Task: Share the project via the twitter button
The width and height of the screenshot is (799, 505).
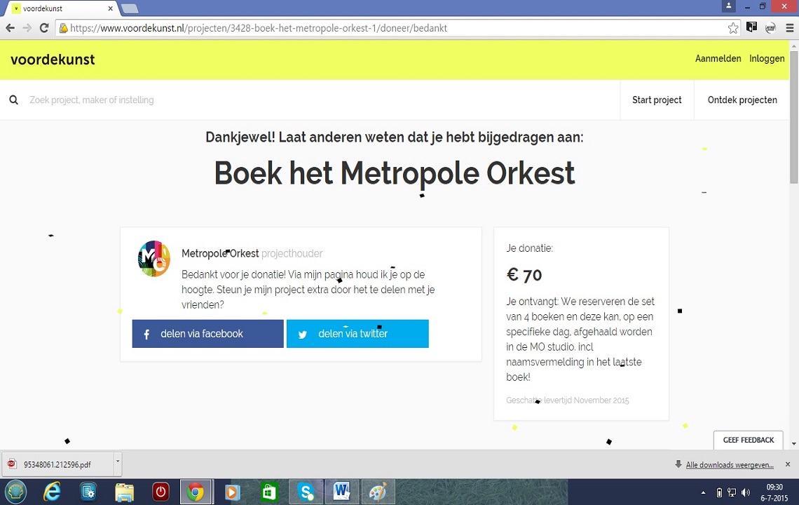Action: coord(357,334)
